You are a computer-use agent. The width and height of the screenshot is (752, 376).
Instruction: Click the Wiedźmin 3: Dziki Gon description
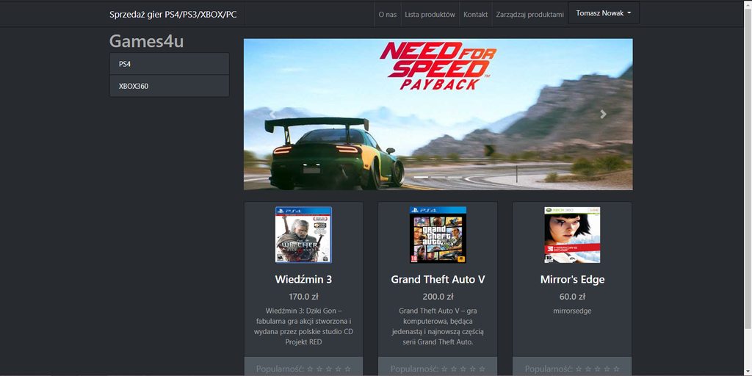(303, 327)
